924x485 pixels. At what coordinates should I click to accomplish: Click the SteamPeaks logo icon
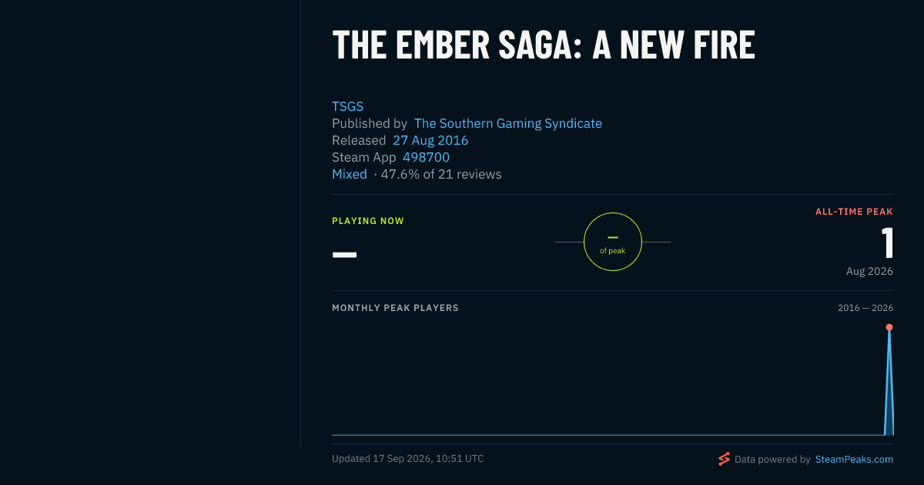tap(724, 459)
